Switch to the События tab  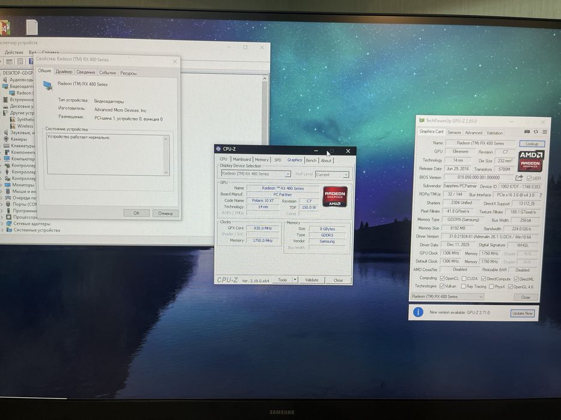point(108,73)
